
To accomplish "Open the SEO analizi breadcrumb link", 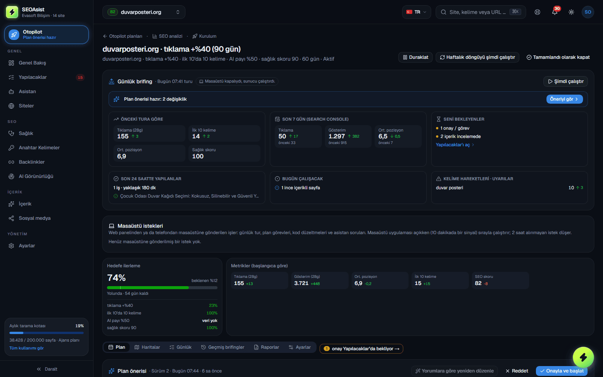I will tap(167, 36).
